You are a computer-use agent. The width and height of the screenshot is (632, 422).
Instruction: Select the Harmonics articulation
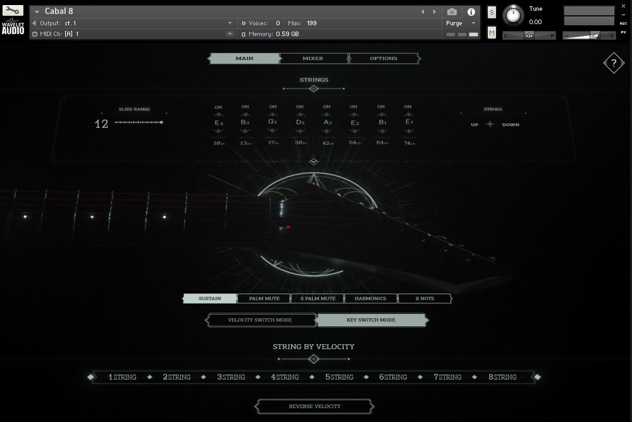tap(371, 298)
